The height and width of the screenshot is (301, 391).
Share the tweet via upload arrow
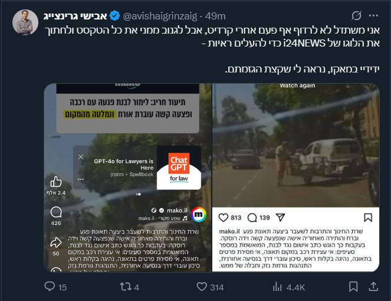coord(373,286)
